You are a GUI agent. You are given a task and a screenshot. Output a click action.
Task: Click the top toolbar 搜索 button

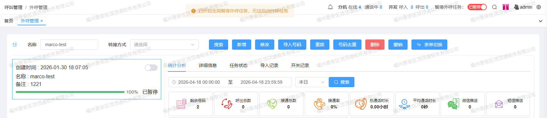point(219,45)
